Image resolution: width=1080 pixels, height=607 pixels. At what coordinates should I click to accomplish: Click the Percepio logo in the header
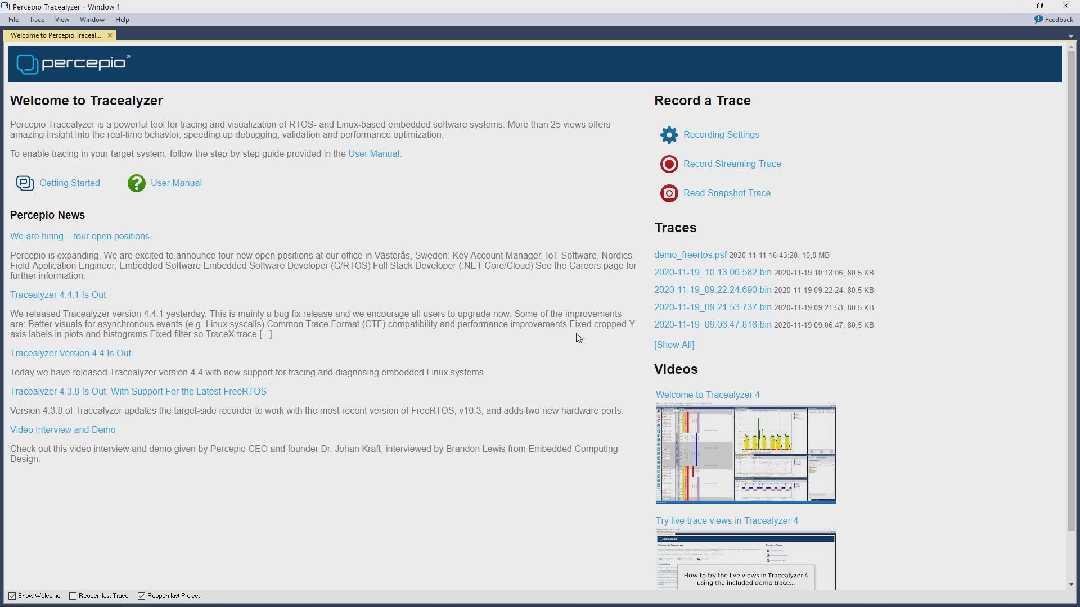coord(74,64)
